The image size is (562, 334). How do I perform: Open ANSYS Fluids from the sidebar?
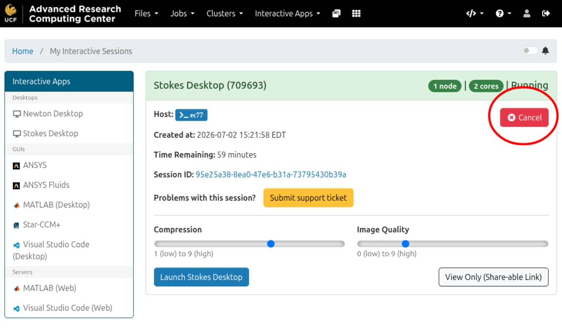point(69,185)
